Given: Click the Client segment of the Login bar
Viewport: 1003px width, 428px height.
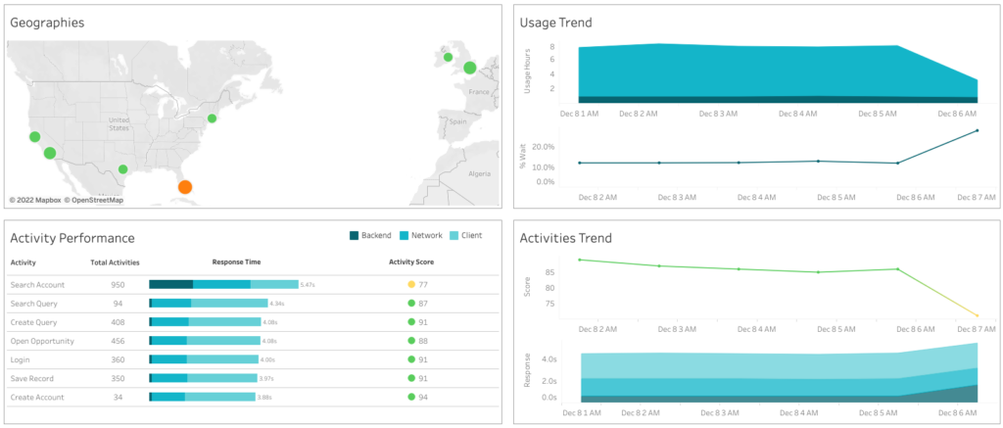Looking at the screenshot, I should click(x=222, y=359).
